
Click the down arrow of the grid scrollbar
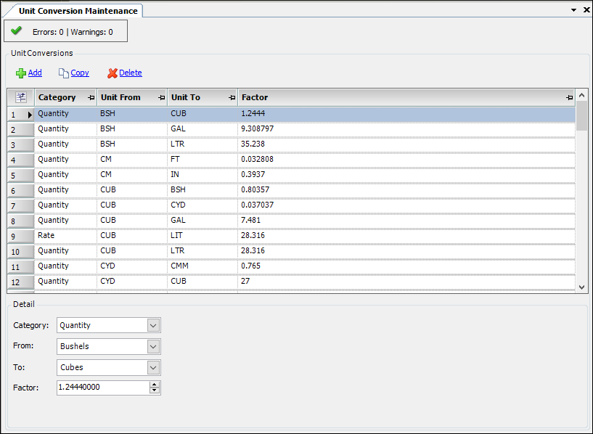point(581,287)
